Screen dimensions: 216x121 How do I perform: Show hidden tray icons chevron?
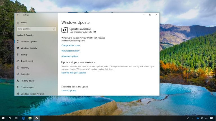[x=193, y=118]
